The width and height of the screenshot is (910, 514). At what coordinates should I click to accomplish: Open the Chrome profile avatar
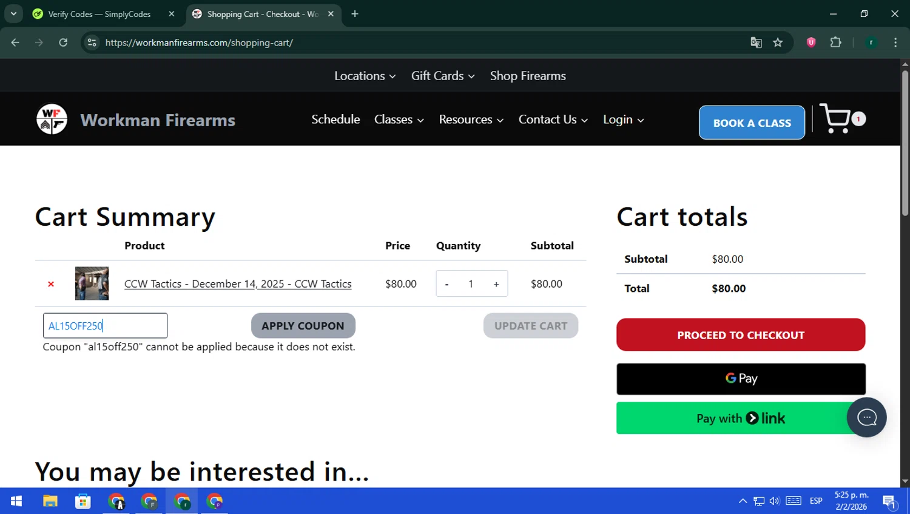tap(871, 42)
